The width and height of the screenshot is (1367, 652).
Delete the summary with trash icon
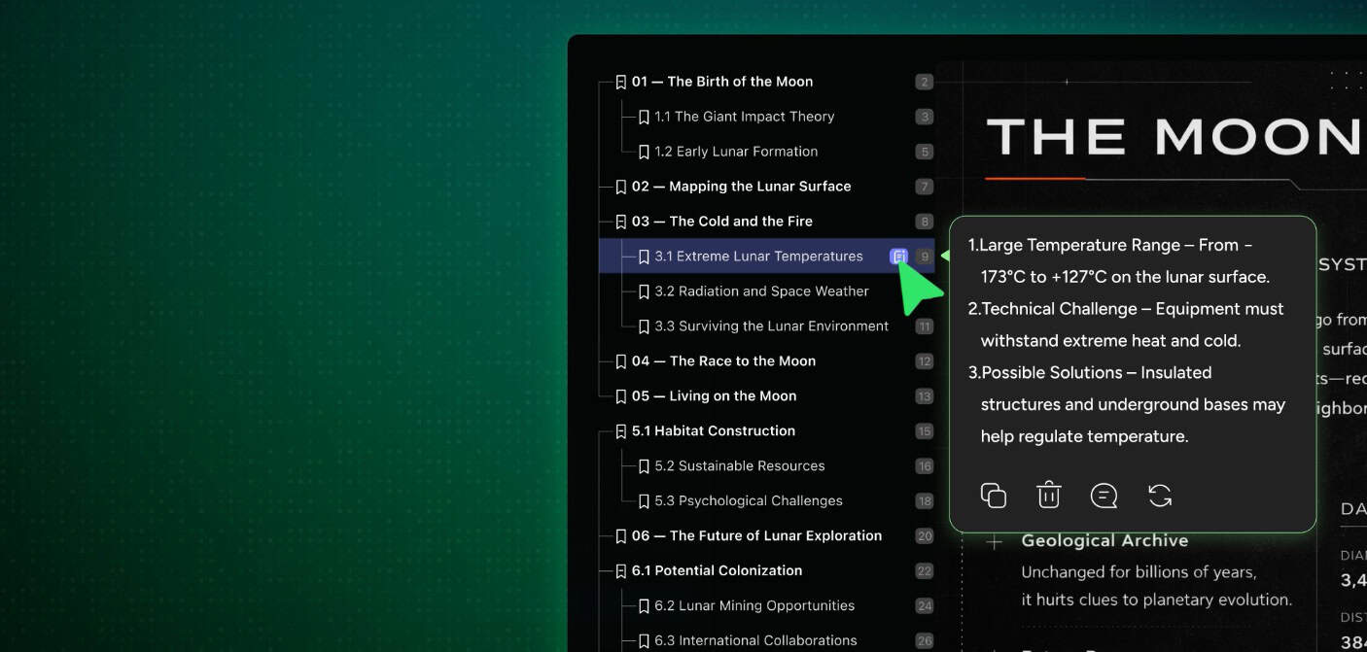[1048, 496]
